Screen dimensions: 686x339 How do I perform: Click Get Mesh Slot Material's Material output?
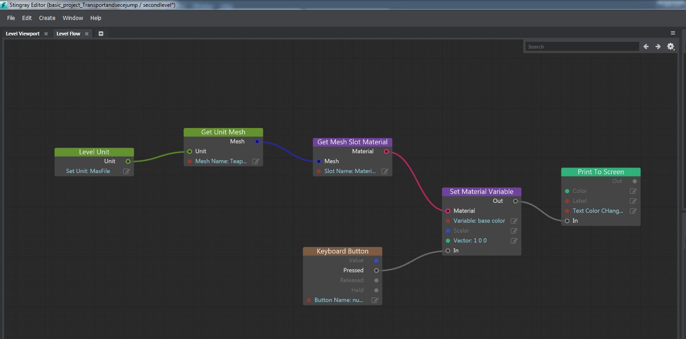coord(386,152)
